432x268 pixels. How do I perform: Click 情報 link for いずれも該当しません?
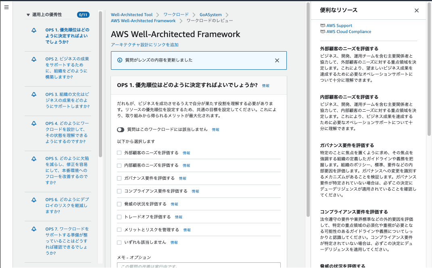coord(174,243)
